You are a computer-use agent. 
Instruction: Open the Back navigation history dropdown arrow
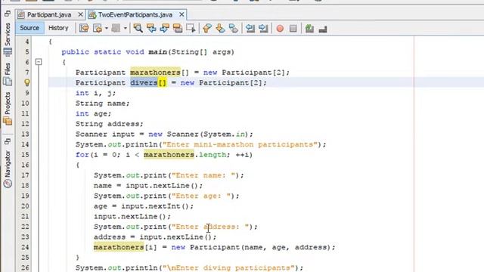pos(107,29)
